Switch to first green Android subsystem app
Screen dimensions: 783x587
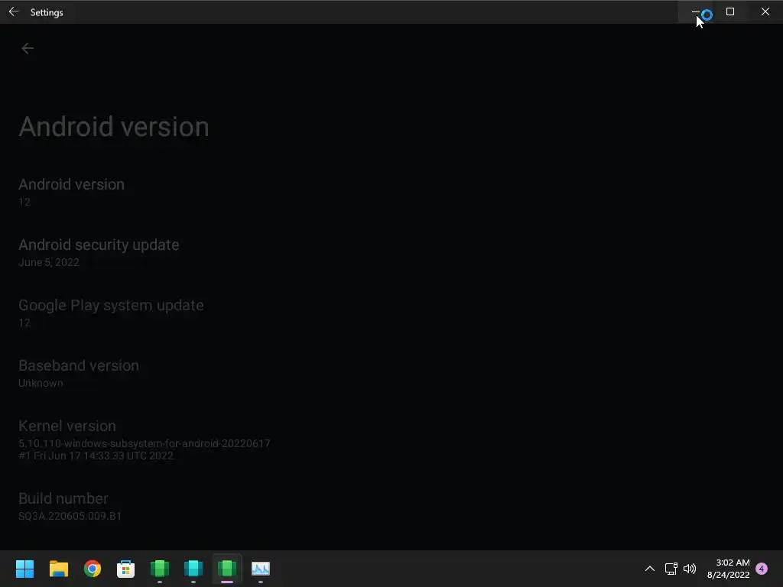160,569
